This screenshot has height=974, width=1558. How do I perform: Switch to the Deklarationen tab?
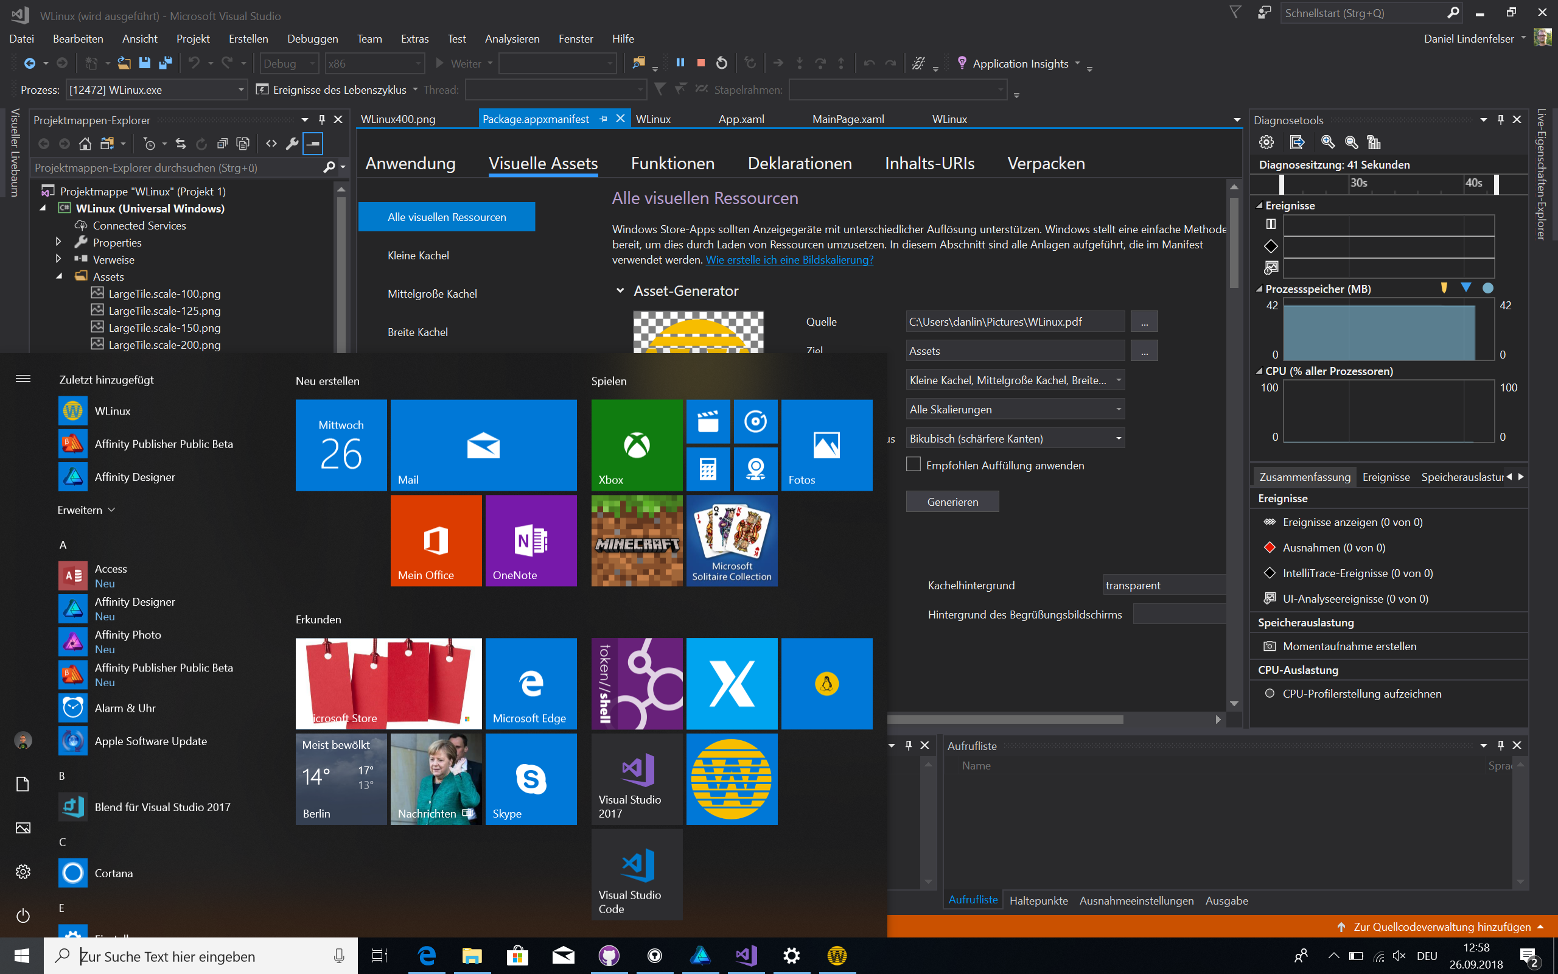[x=800, y=164]
